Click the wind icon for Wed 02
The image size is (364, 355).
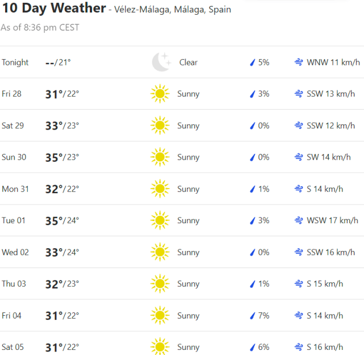(x=299, y=252)
